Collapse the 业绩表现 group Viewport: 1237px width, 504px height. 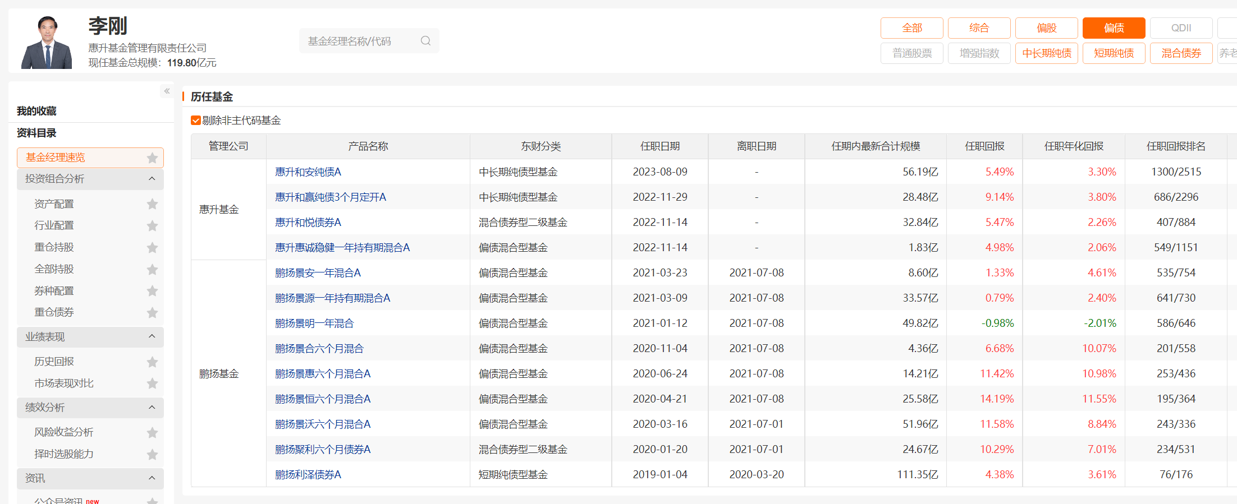coord(152,337)
